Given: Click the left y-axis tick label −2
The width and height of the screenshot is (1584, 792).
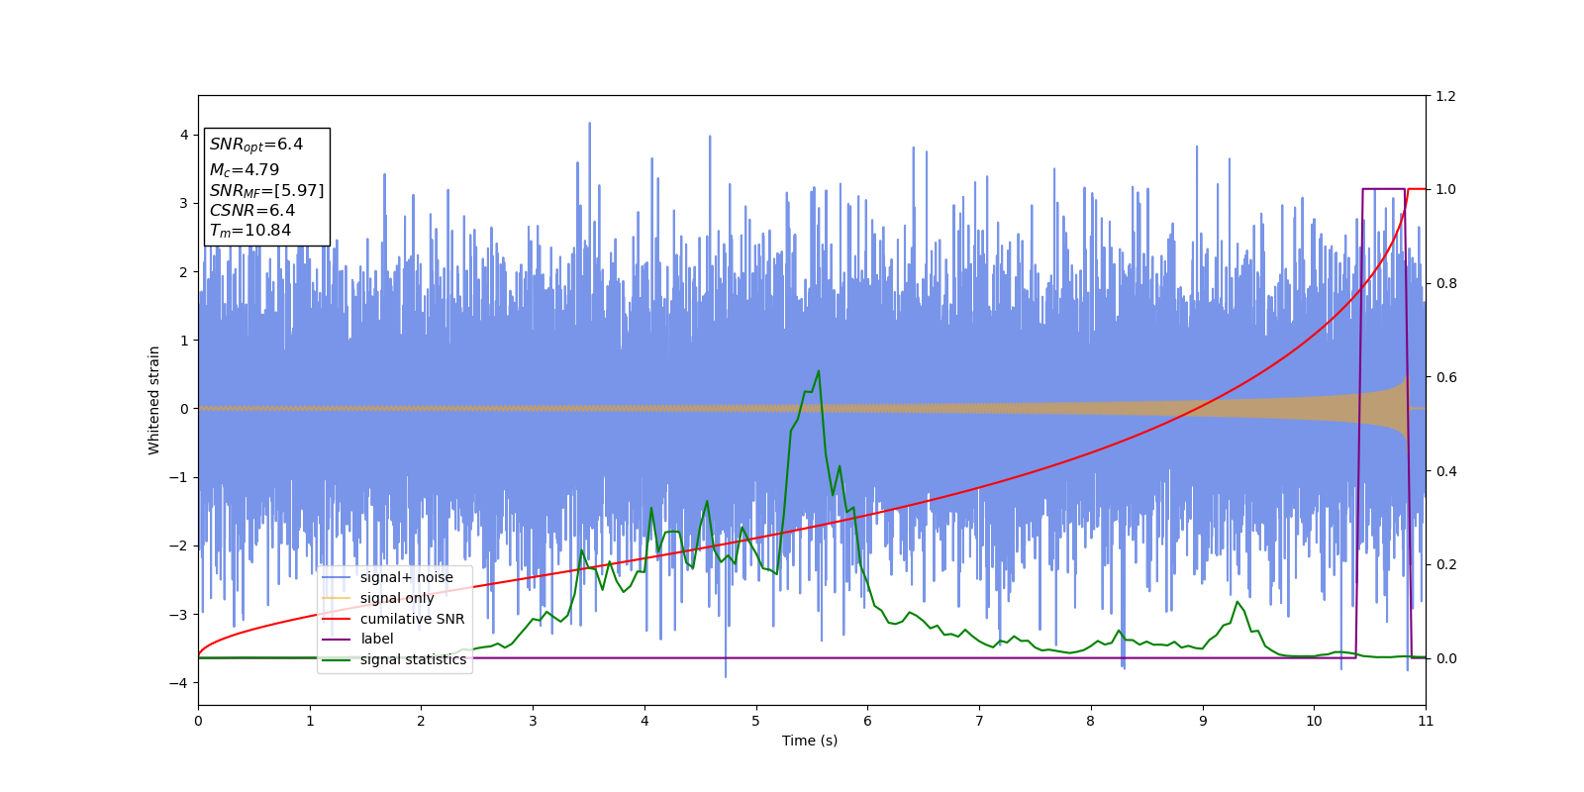Looking at the screenshot, I should [x=179, y=545].
